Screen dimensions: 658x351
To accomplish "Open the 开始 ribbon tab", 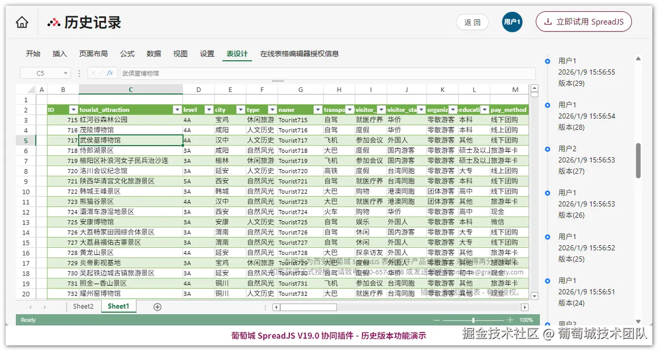I will coord(33,53).
